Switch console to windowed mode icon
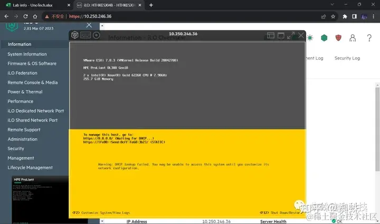Viewport: 380px width, 224px height. (281, 35)
